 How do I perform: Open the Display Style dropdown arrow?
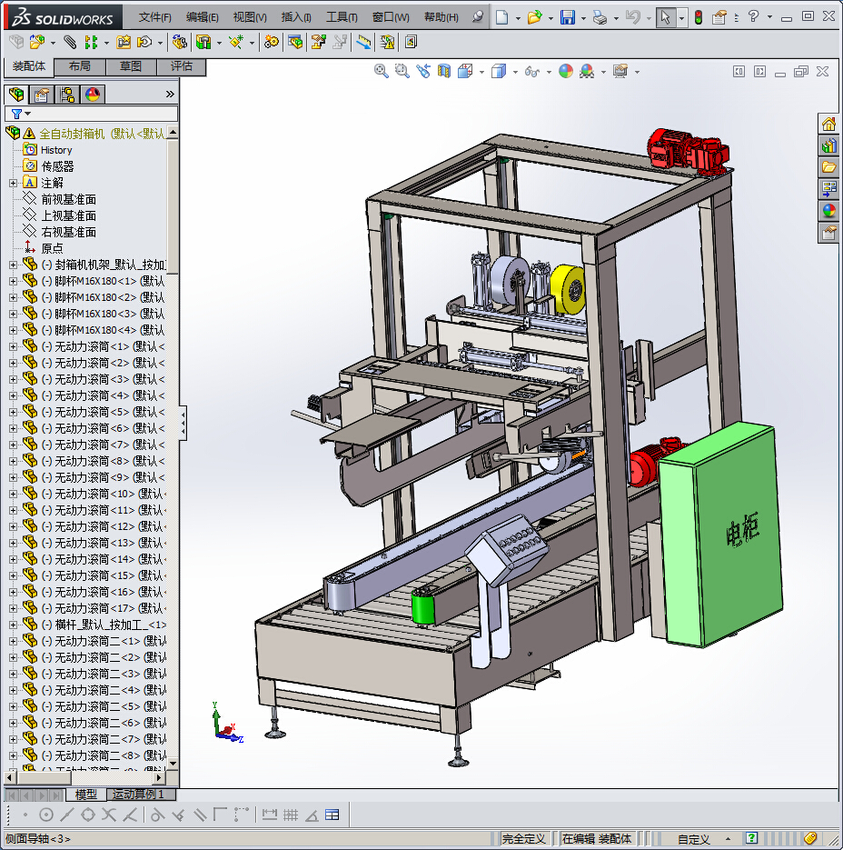click(x=515, y=72)
